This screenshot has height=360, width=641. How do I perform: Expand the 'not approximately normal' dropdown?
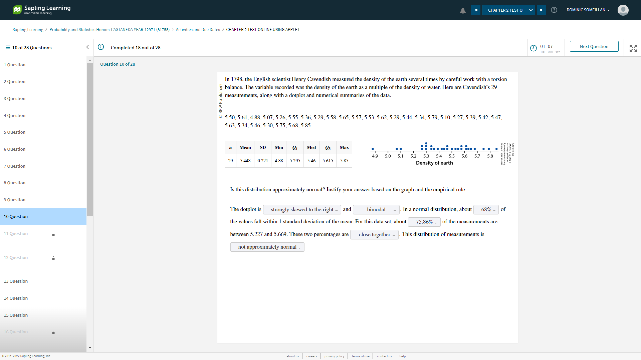click(x=267, y=247)
